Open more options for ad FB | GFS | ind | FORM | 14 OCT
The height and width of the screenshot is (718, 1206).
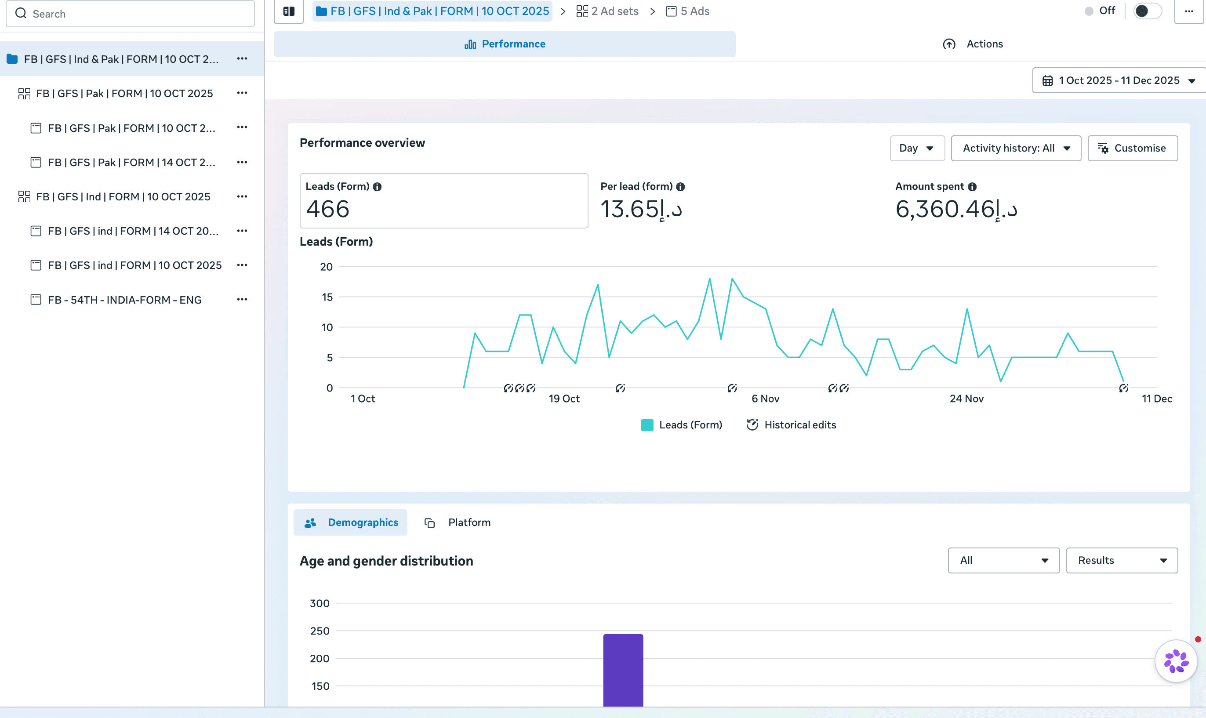pos(242,231)
